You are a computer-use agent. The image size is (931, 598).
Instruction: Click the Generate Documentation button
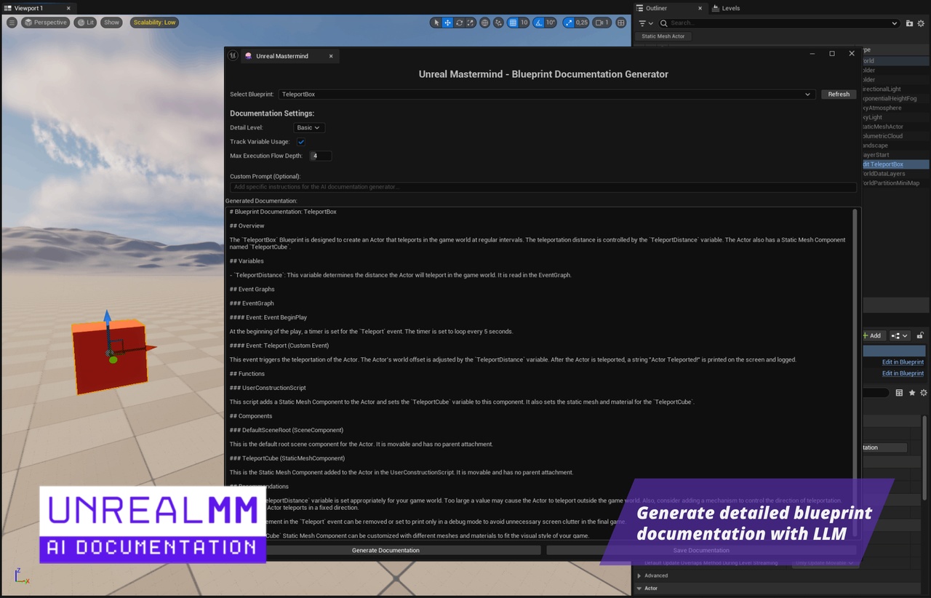point(385,551)
